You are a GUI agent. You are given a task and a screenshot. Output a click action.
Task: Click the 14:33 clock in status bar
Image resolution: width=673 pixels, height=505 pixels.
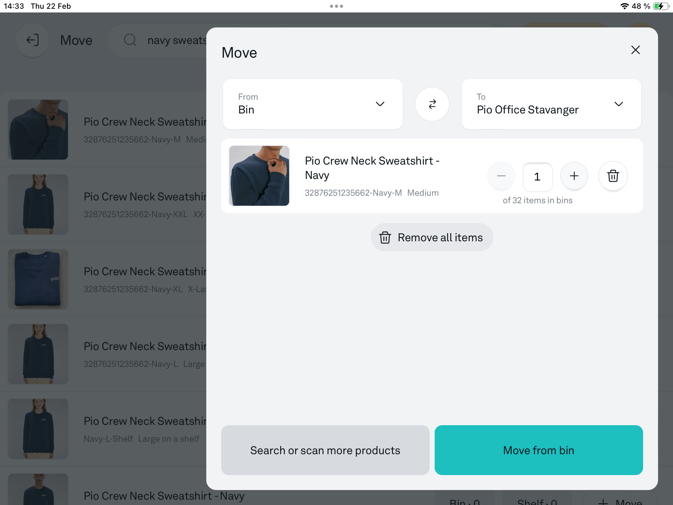pyautogui.click(x=14, y=6)
